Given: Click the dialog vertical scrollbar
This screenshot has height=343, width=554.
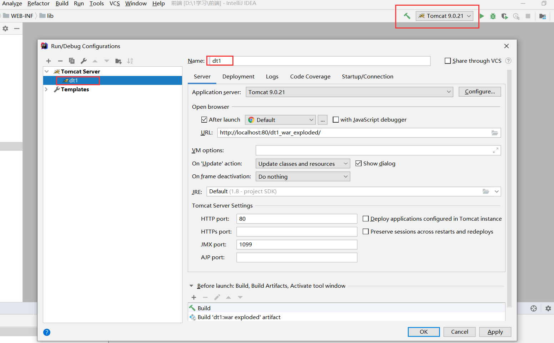Looking at the screenshot, I should click(509, 189).
